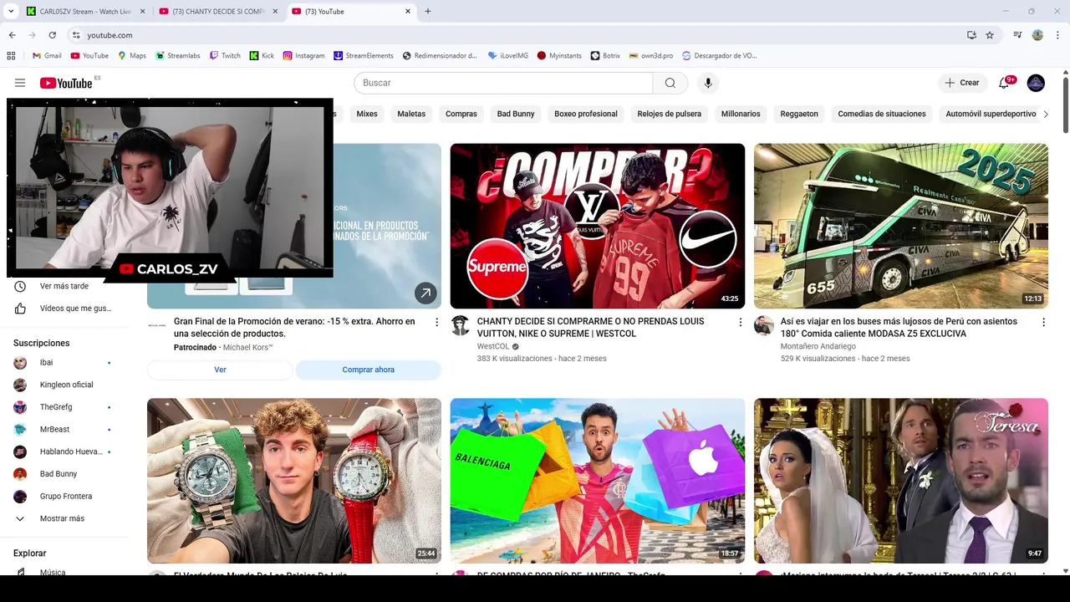Open the Ibai subscription channel
Image resolution: width=1070 pixels, height=602 pixels.
(x=64, y=363)
